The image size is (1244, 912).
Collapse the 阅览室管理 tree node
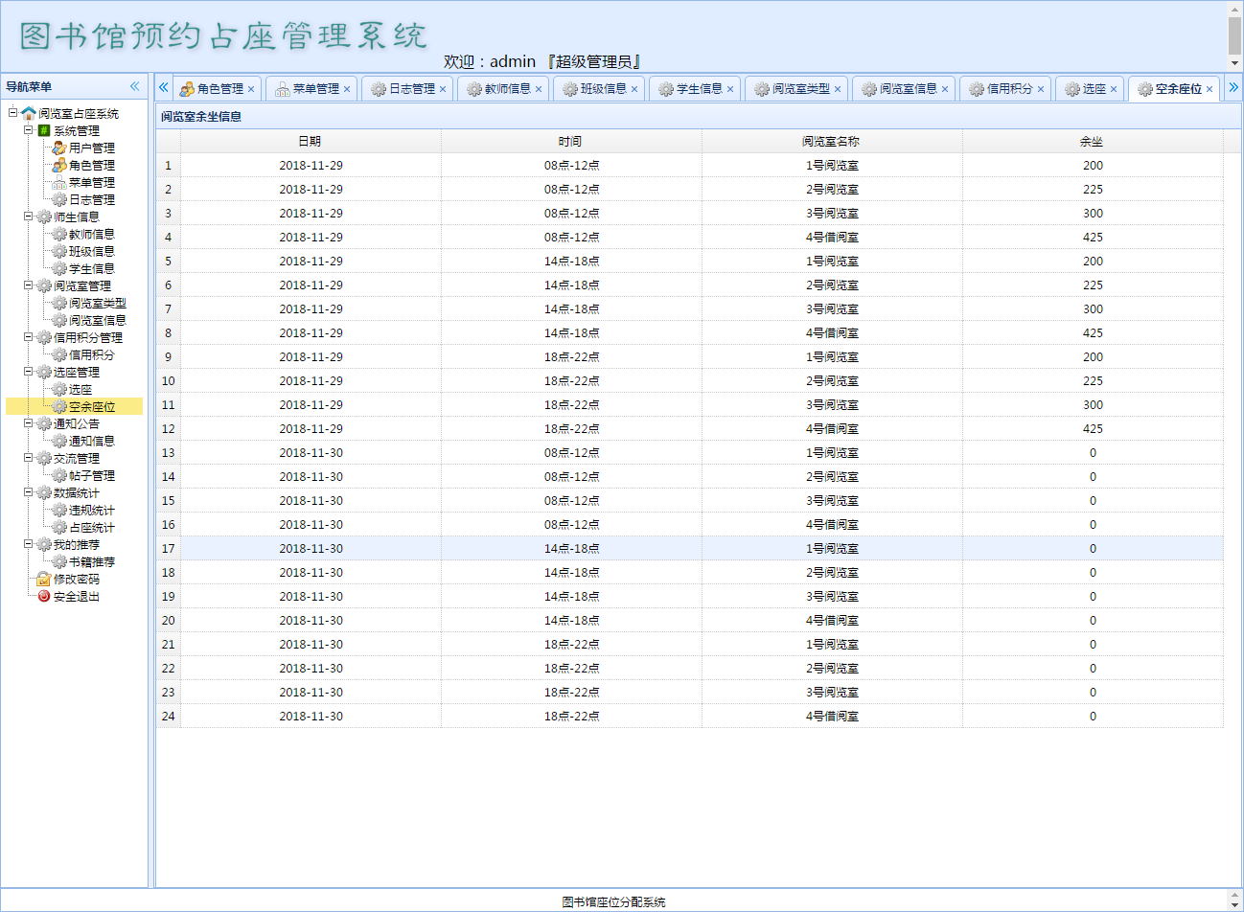point(29,285)
